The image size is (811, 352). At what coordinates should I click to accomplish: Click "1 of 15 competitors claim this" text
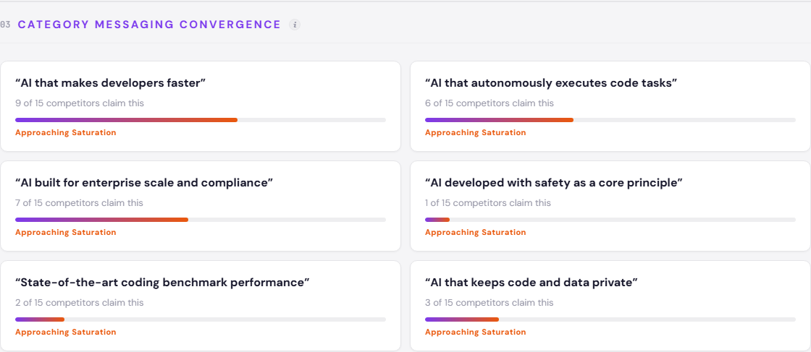[488, 203]
